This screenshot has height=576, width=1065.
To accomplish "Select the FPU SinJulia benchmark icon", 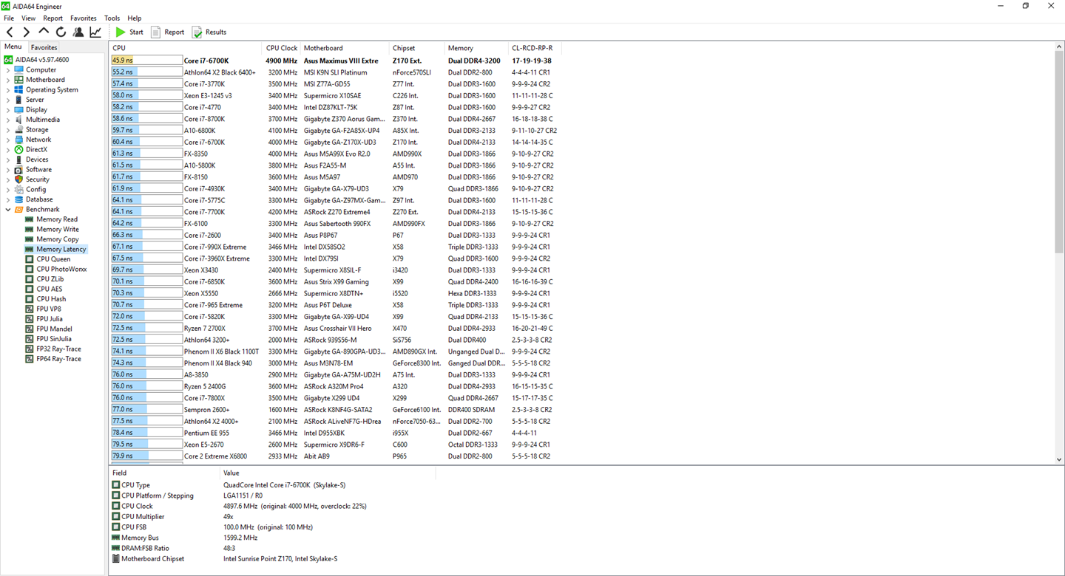I will pos(30,339).
